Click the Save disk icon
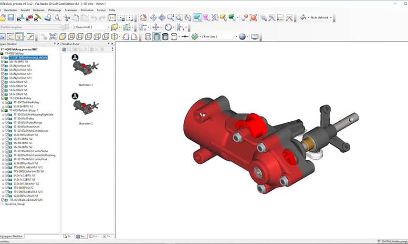Screen dimensions: 408x244 coord(11,18)
